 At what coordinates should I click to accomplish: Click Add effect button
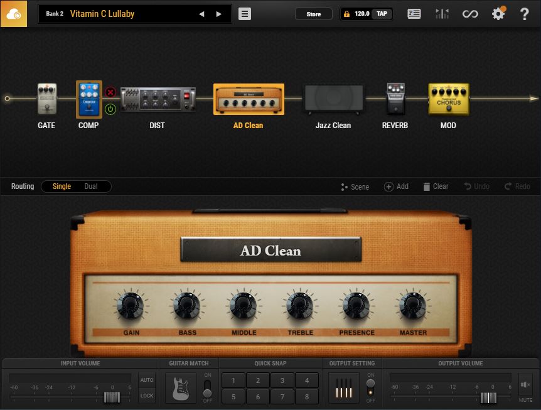point(397,186)
